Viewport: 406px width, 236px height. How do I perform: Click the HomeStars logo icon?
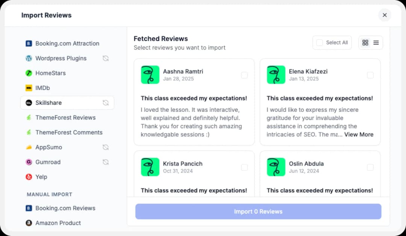[x=29, y=73]
